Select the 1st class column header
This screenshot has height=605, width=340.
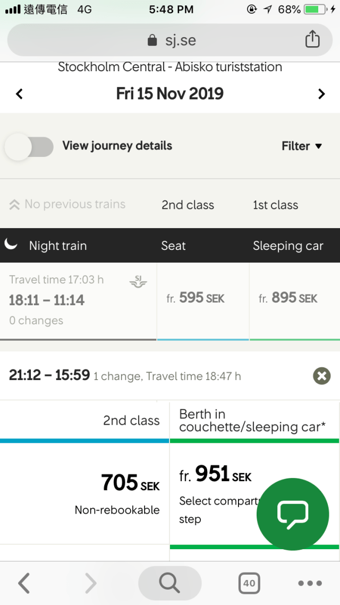[275, 205]
